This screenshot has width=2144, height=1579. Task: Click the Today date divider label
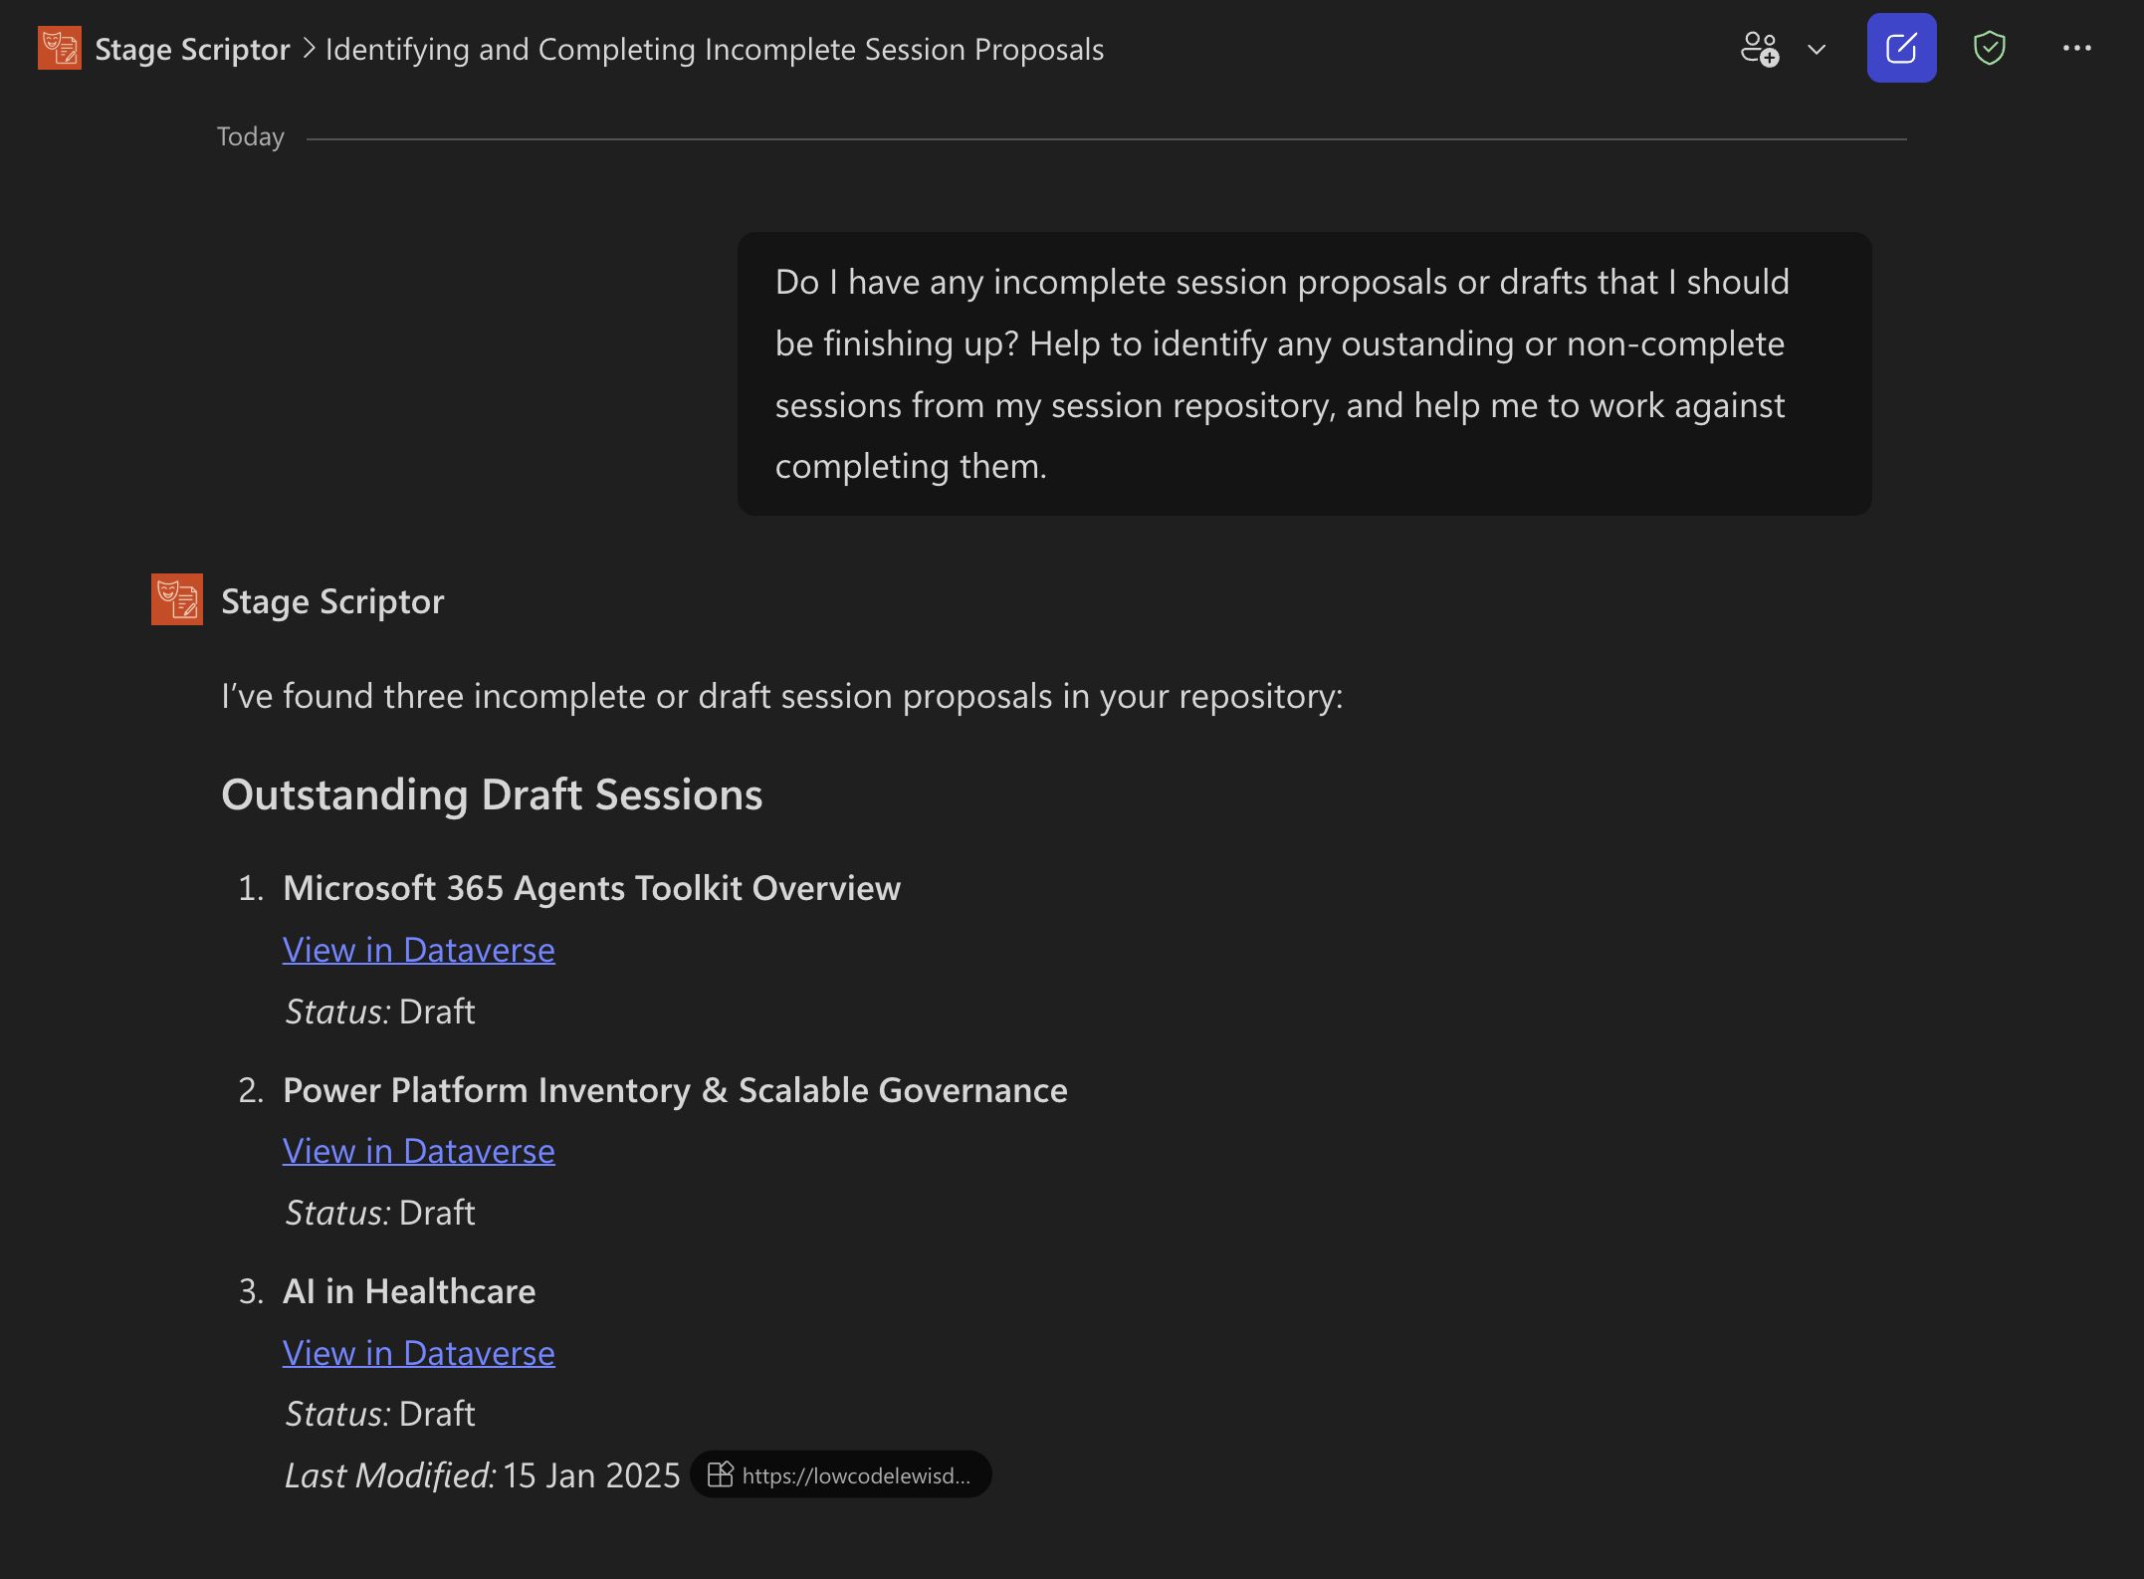(250, 136)
